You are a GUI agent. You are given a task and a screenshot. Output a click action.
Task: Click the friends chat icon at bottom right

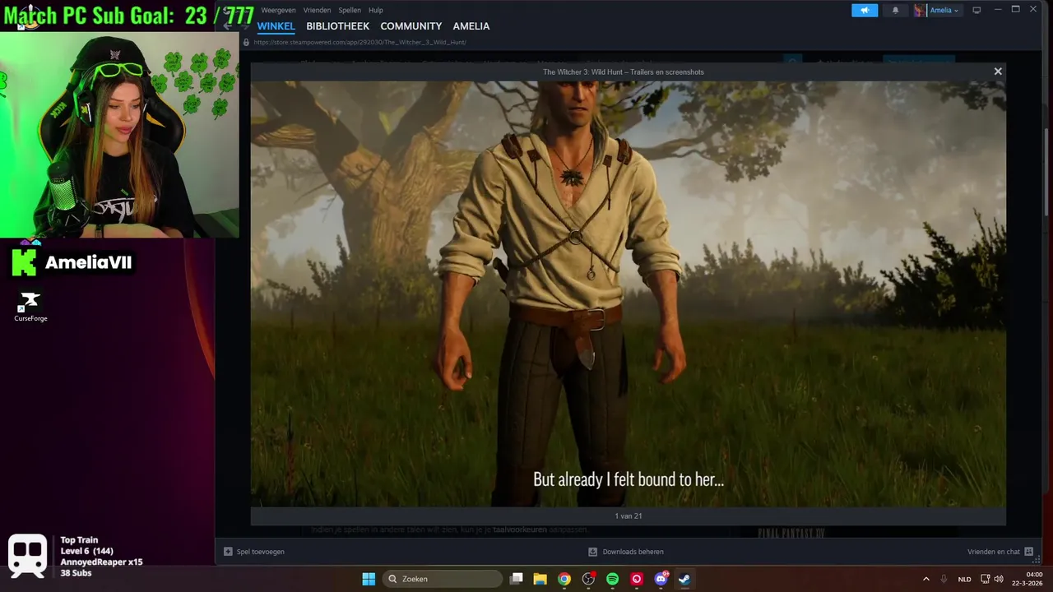(1029, 552)
